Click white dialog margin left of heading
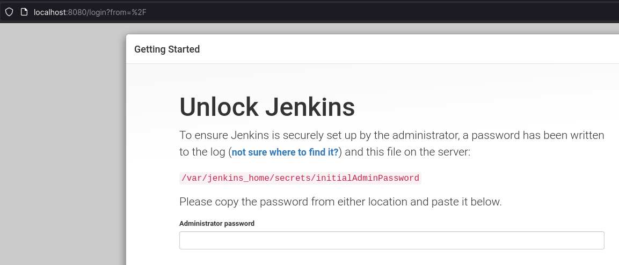 click(x=153, y=158)
